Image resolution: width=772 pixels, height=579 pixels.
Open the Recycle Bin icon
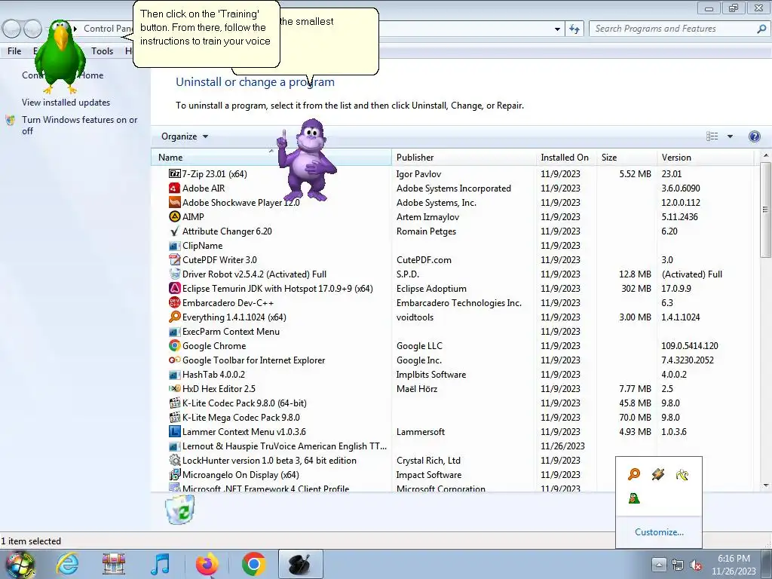click(180, 510)
